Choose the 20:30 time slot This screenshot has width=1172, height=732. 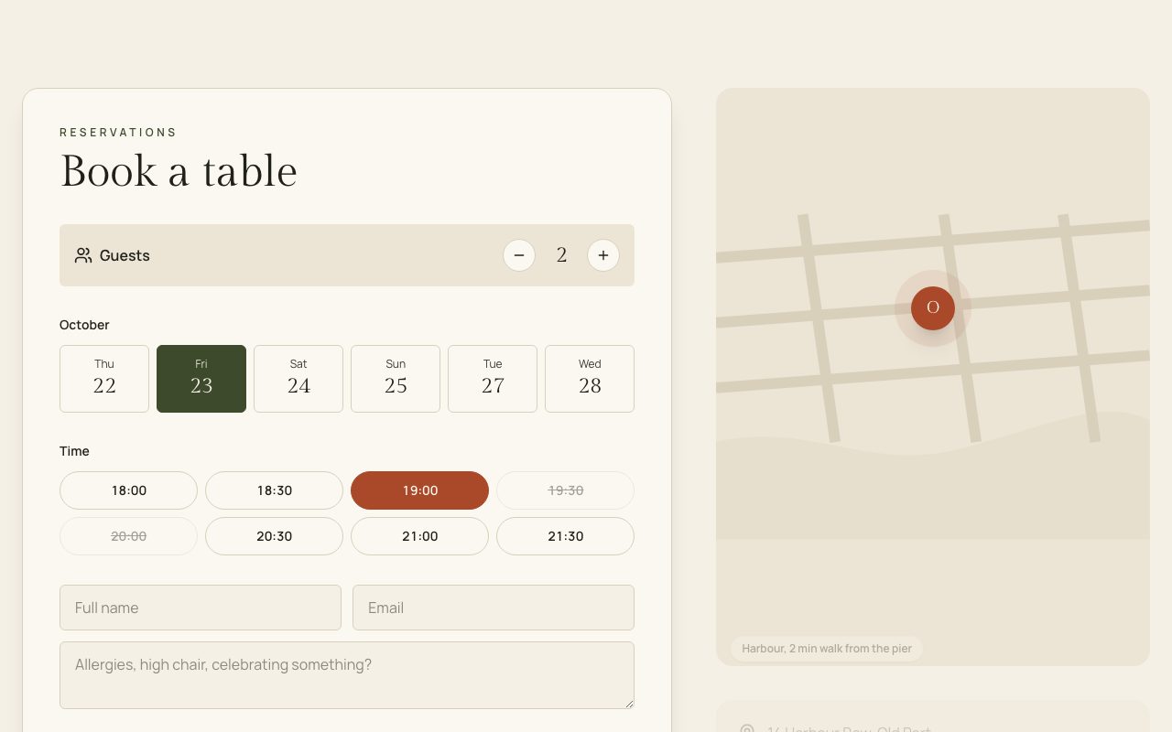[274, 536]
